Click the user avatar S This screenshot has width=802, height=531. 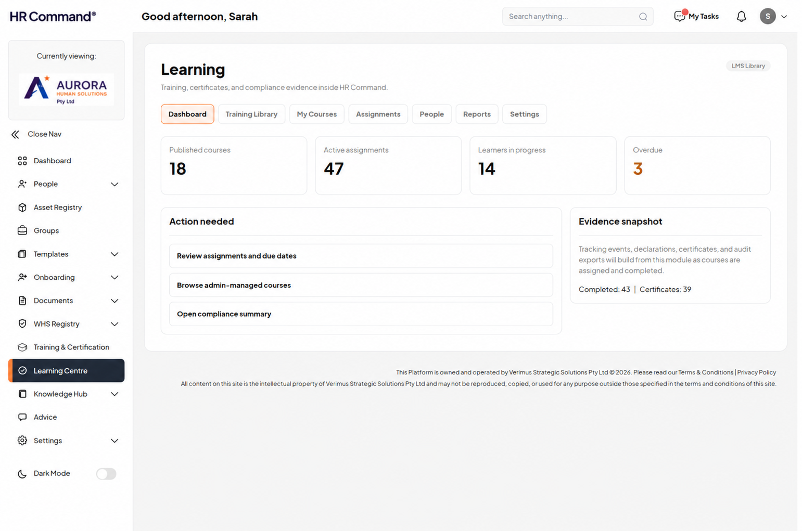click(x=768, y=16)
